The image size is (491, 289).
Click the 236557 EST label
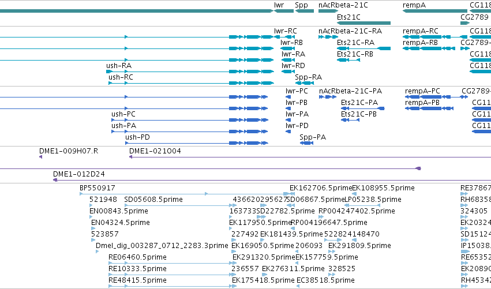(x=245, y=269)
